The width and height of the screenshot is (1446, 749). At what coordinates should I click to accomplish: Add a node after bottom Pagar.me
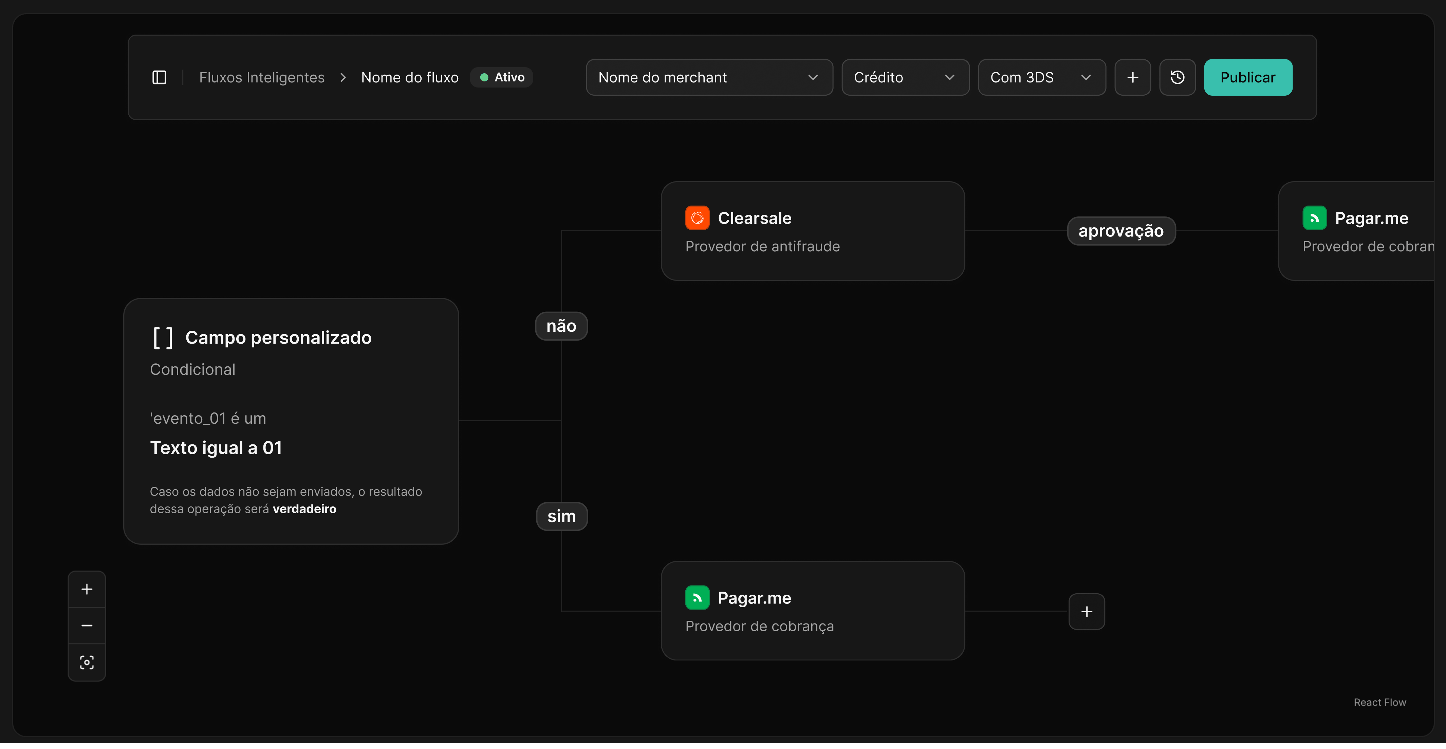pyautogui.click(x=1087, y=612)
